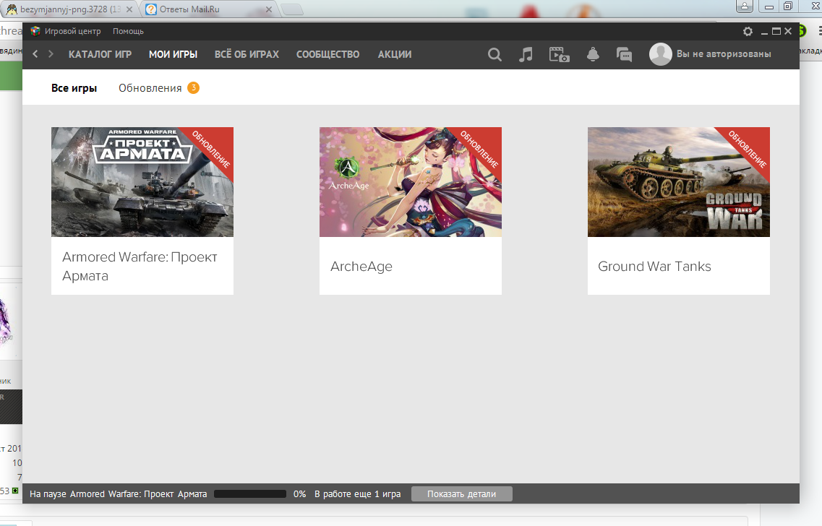Click the 0% progress value

click(299, 494)
